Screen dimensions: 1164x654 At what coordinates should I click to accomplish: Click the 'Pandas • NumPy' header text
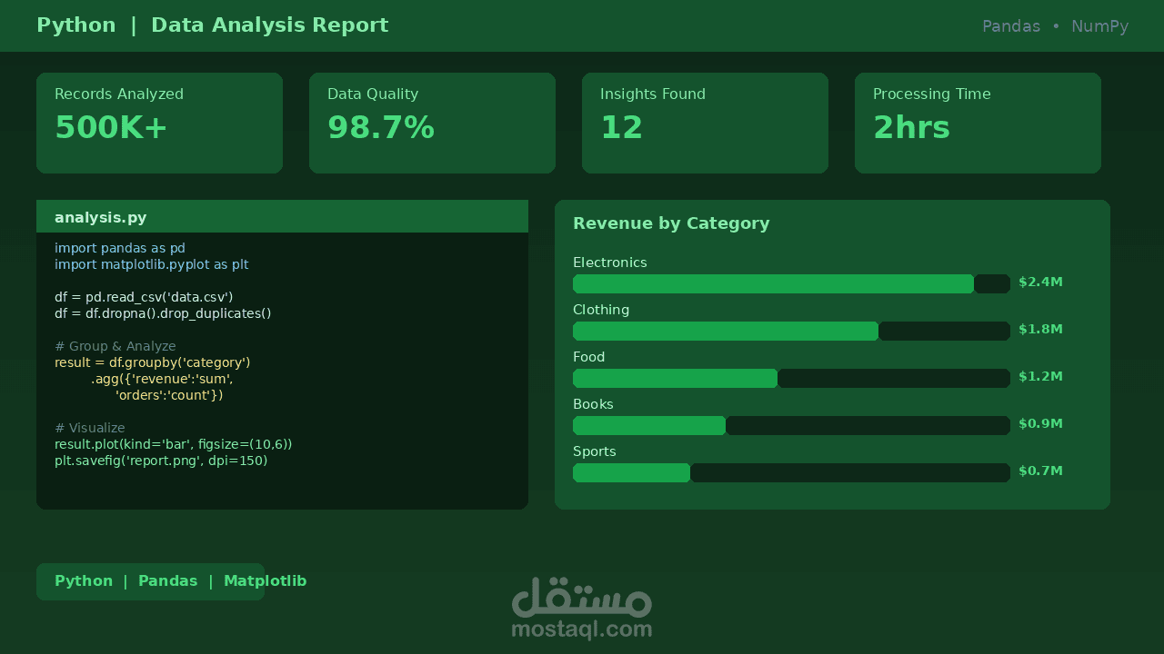click(x=1055, y=26)
